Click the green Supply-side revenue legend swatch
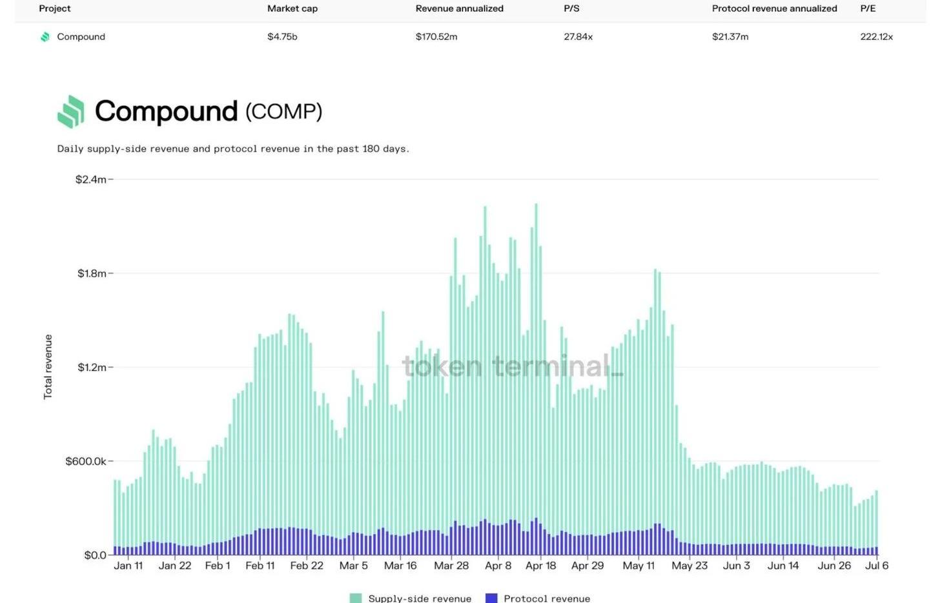The height and width of the screenshot is (603, 940). 356,598
